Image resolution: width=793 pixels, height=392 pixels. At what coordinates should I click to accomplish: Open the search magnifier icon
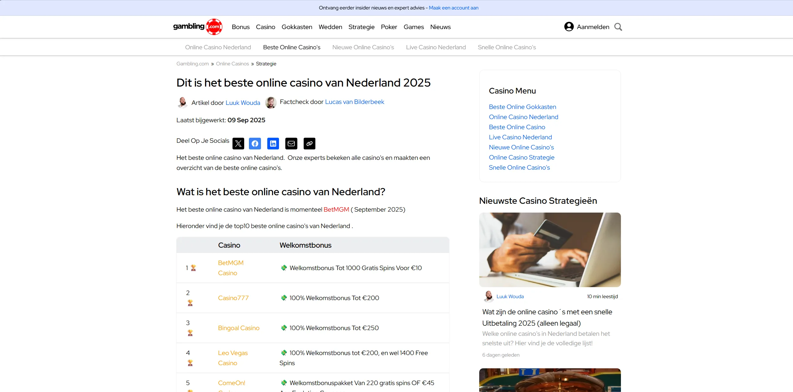coord(618,27)
